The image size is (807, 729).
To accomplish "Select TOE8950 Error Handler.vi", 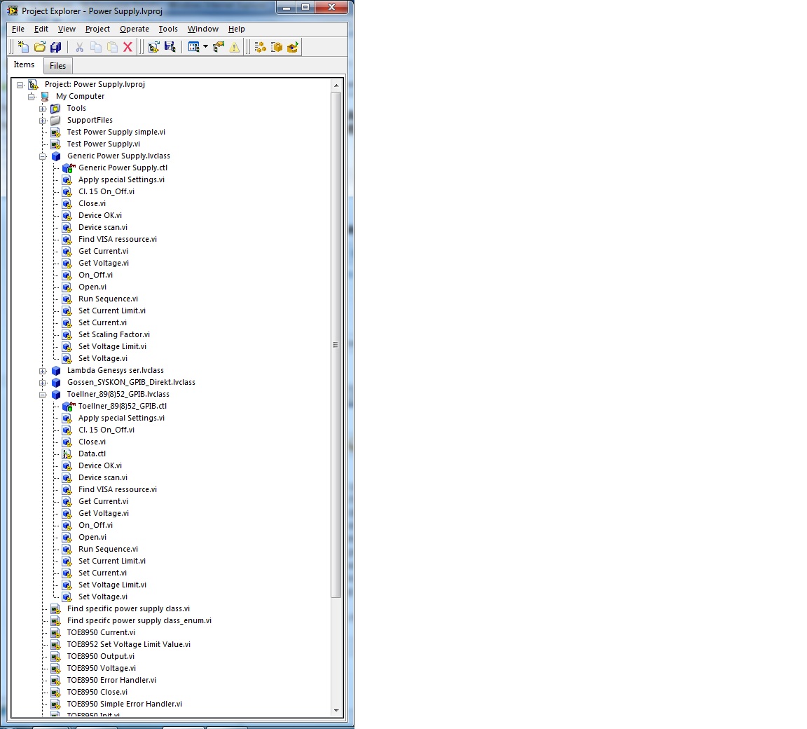I will (x=111, y=680).
